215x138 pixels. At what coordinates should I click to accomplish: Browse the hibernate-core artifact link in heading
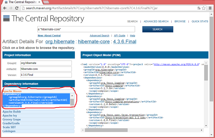(94, 42)
